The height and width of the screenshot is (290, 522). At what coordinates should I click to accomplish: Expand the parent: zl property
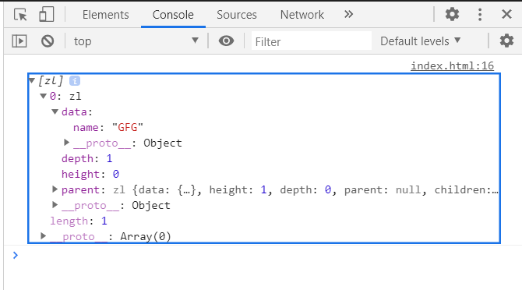[55, 189]
